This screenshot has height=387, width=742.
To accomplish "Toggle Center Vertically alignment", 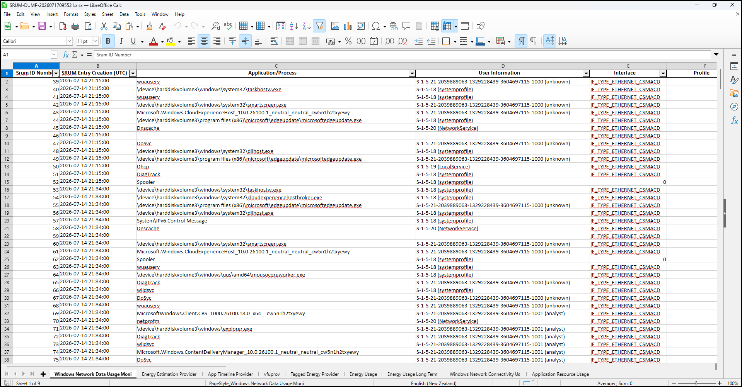I will point(246,41).
